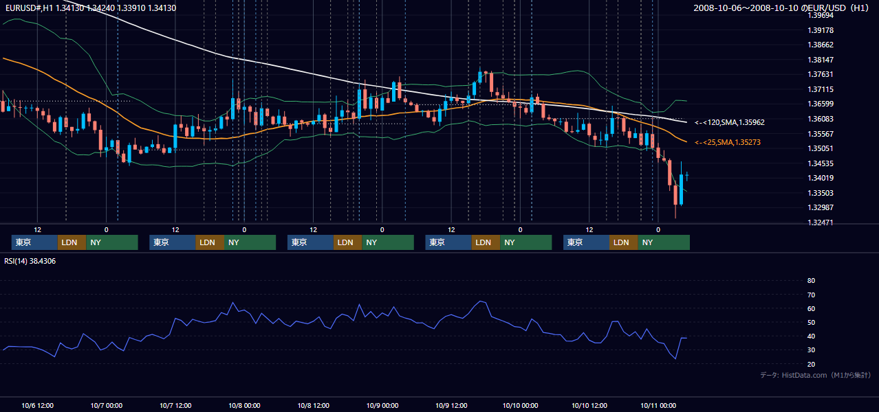Click price axis label 1.36599
Screen dimensions: 879x412
click(821, 104)
